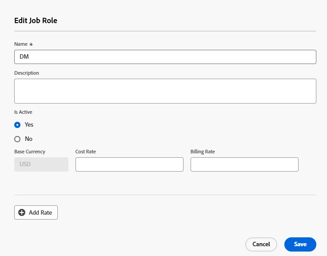This screenshot has height=256, width=327.
Task: Cancel editing the job role
Action: click(261, 244)
